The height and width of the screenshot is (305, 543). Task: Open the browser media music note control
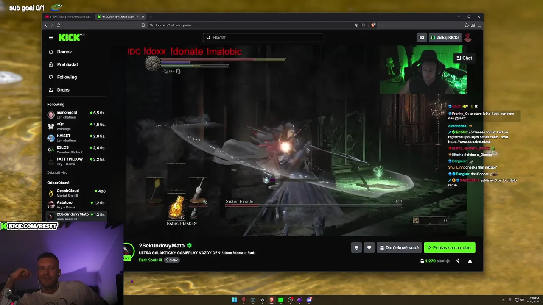point(473,25)
